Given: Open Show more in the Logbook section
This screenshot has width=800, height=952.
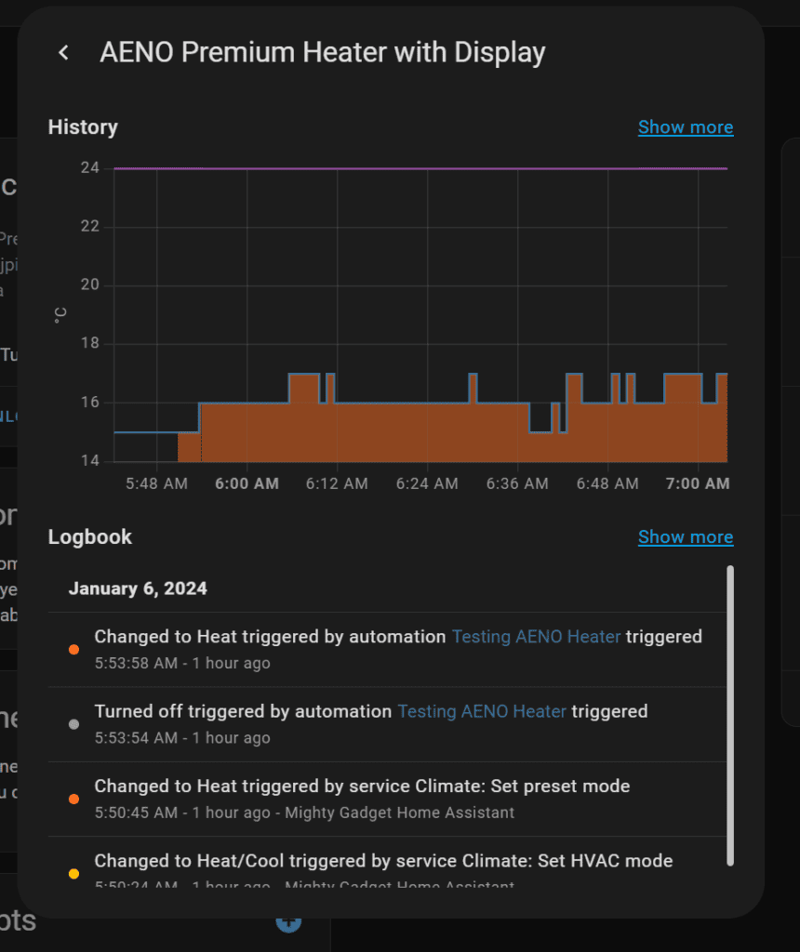Looking at the screenshot, I should point(685,537).
